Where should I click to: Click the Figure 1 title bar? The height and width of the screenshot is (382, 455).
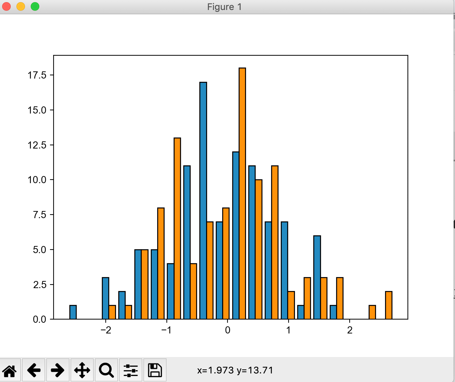coord(224,6)
